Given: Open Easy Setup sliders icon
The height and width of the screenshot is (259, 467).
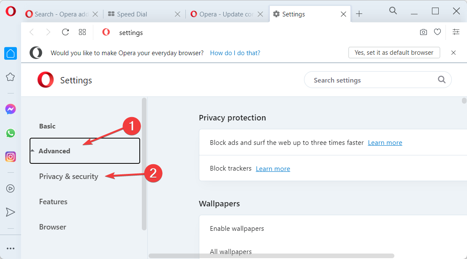Looking at the screenshot, I should 456,32.
